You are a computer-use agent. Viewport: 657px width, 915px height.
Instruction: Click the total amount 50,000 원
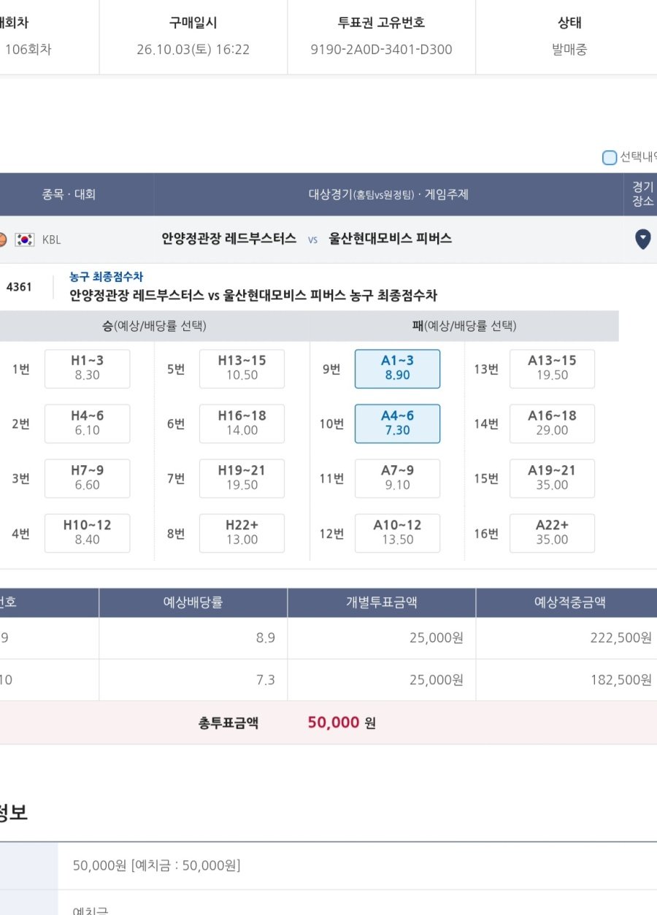(x=342, y=723)
